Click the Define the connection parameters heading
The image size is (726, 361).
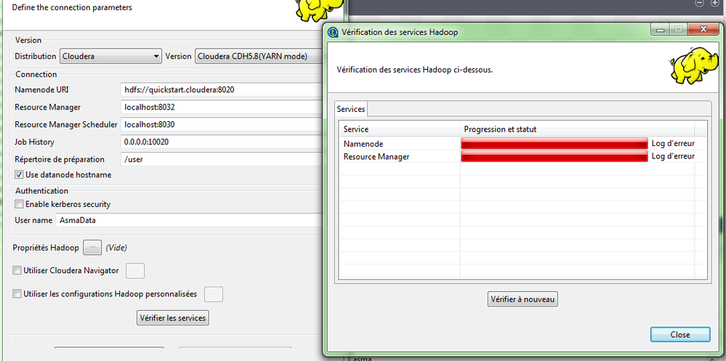(72, 7)
